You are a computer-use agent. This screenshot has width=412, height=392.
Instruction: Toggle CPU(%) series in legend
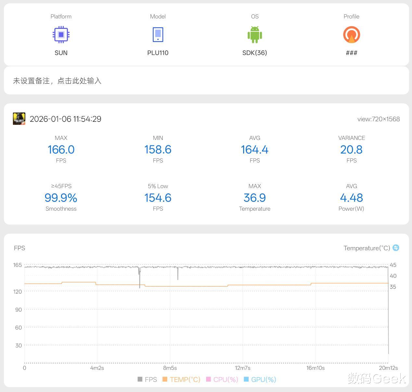(222, 379)
